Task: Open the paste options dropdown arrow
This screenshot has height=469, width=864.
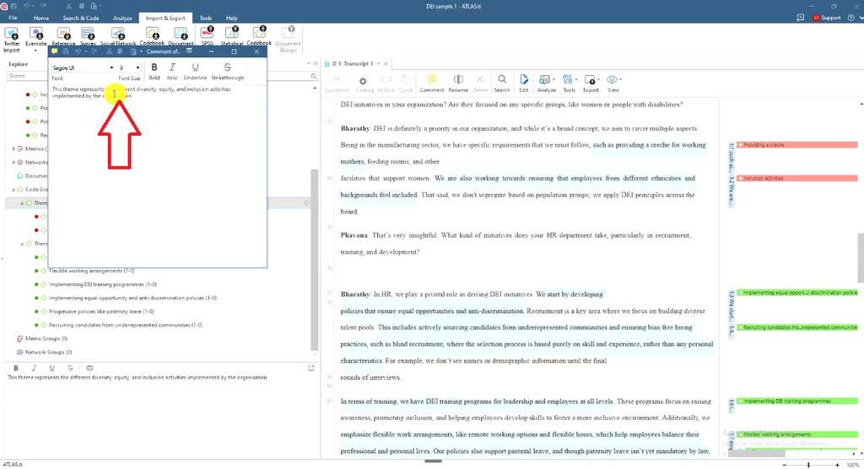Action: tap(141, 51)
